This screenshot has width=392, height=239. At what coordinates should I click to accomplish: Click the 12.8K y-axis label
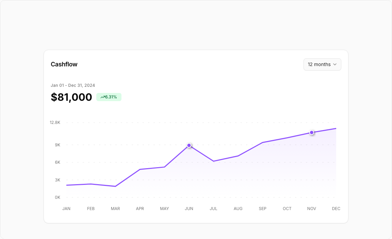(x=55, y=123)
